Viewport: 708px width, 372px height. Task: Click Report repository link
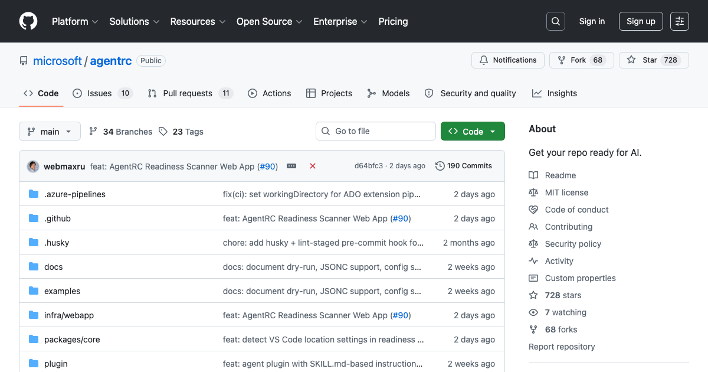coord(562,347)
